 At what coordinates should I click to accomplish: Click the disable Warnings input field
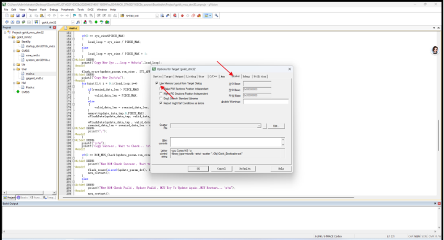(266, 101)
